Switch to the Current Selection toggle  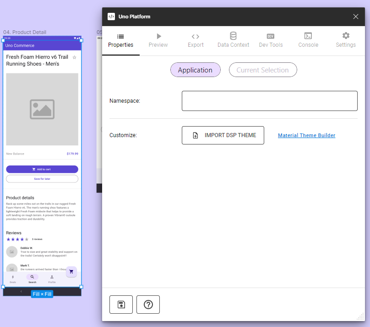pos(262,70)
